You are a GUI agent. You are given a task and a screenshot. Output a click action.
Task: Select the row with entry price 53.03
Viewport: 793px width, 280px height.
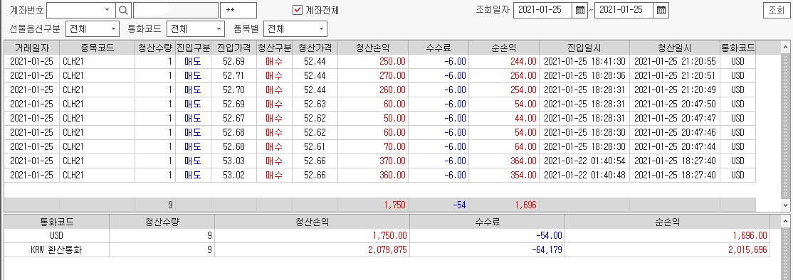pos(380,161)
